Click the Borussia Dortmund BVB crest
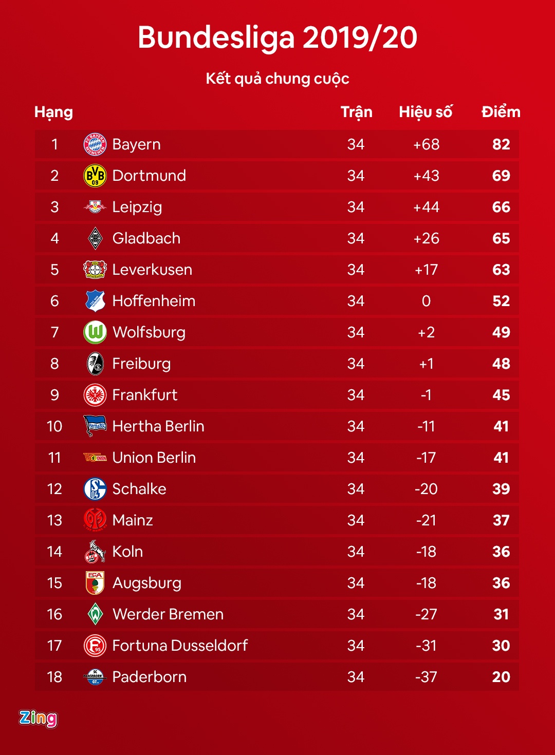 95,176
